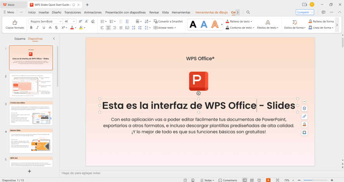
Task: Increase font size with the A+ icon
Action: pyautogui.click(x=80, y=21)
